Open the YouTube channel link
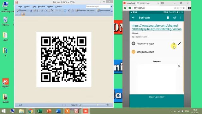The width and height of the screenshot is (202, 114). point(157,27)
